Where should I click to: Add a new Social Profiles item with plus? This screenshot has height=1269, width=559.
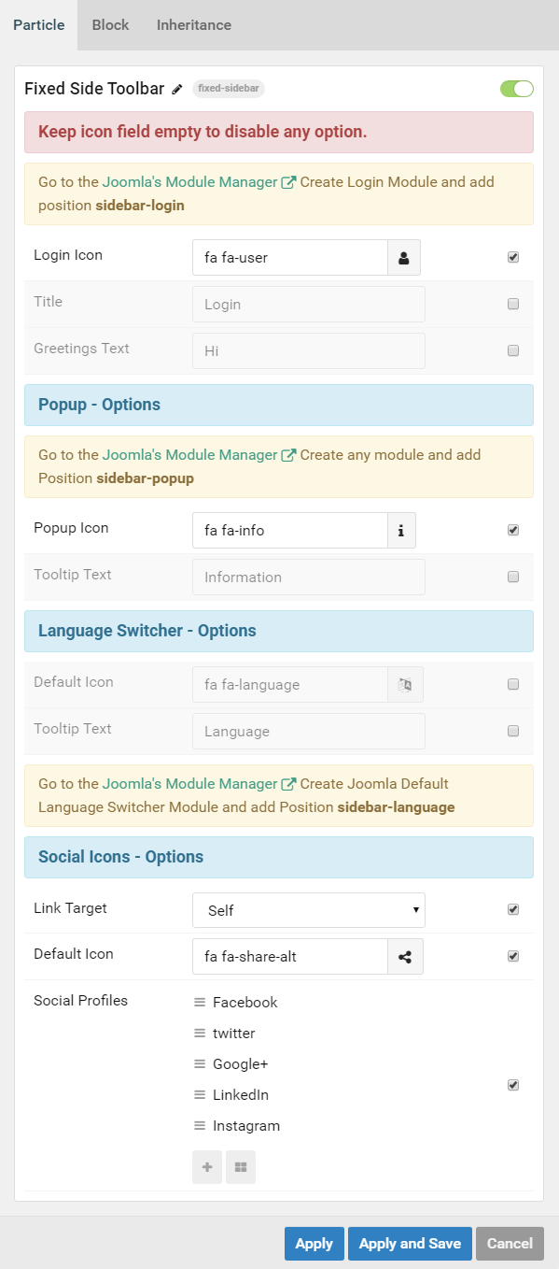(207, 1167)
